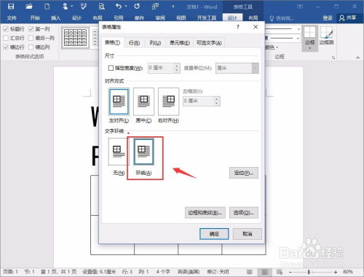
Task: Select 环绕 around text wrapping icon
Action: (x=144, y=152)
